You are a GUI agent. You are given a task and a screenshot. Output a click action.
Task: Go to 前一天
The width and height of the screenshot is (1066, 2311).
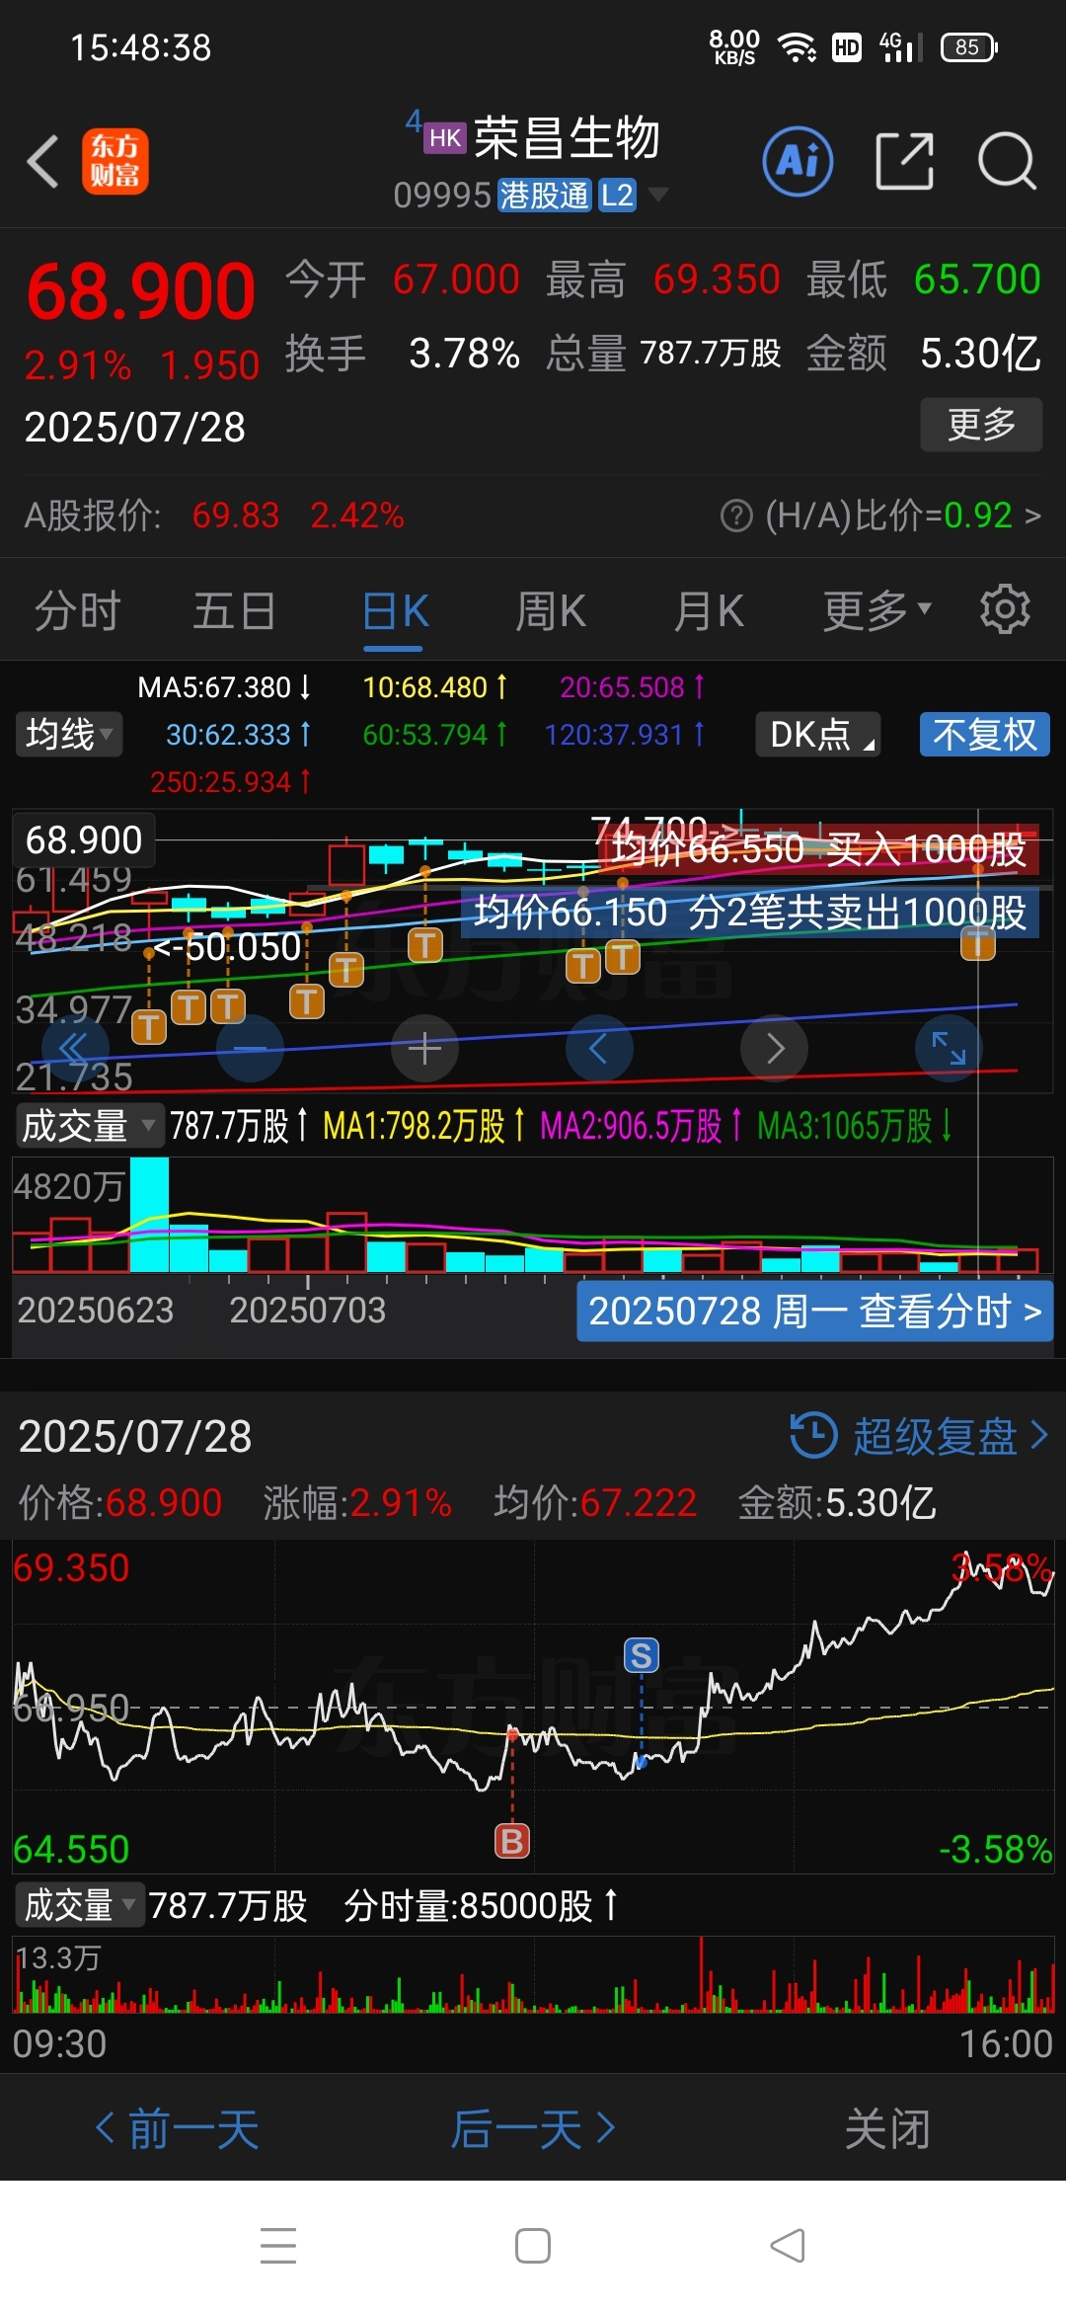[178, 2128]
